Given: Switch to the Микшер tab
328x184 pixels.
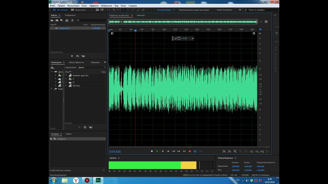Looking at the screenshot, I should [141, 15].
